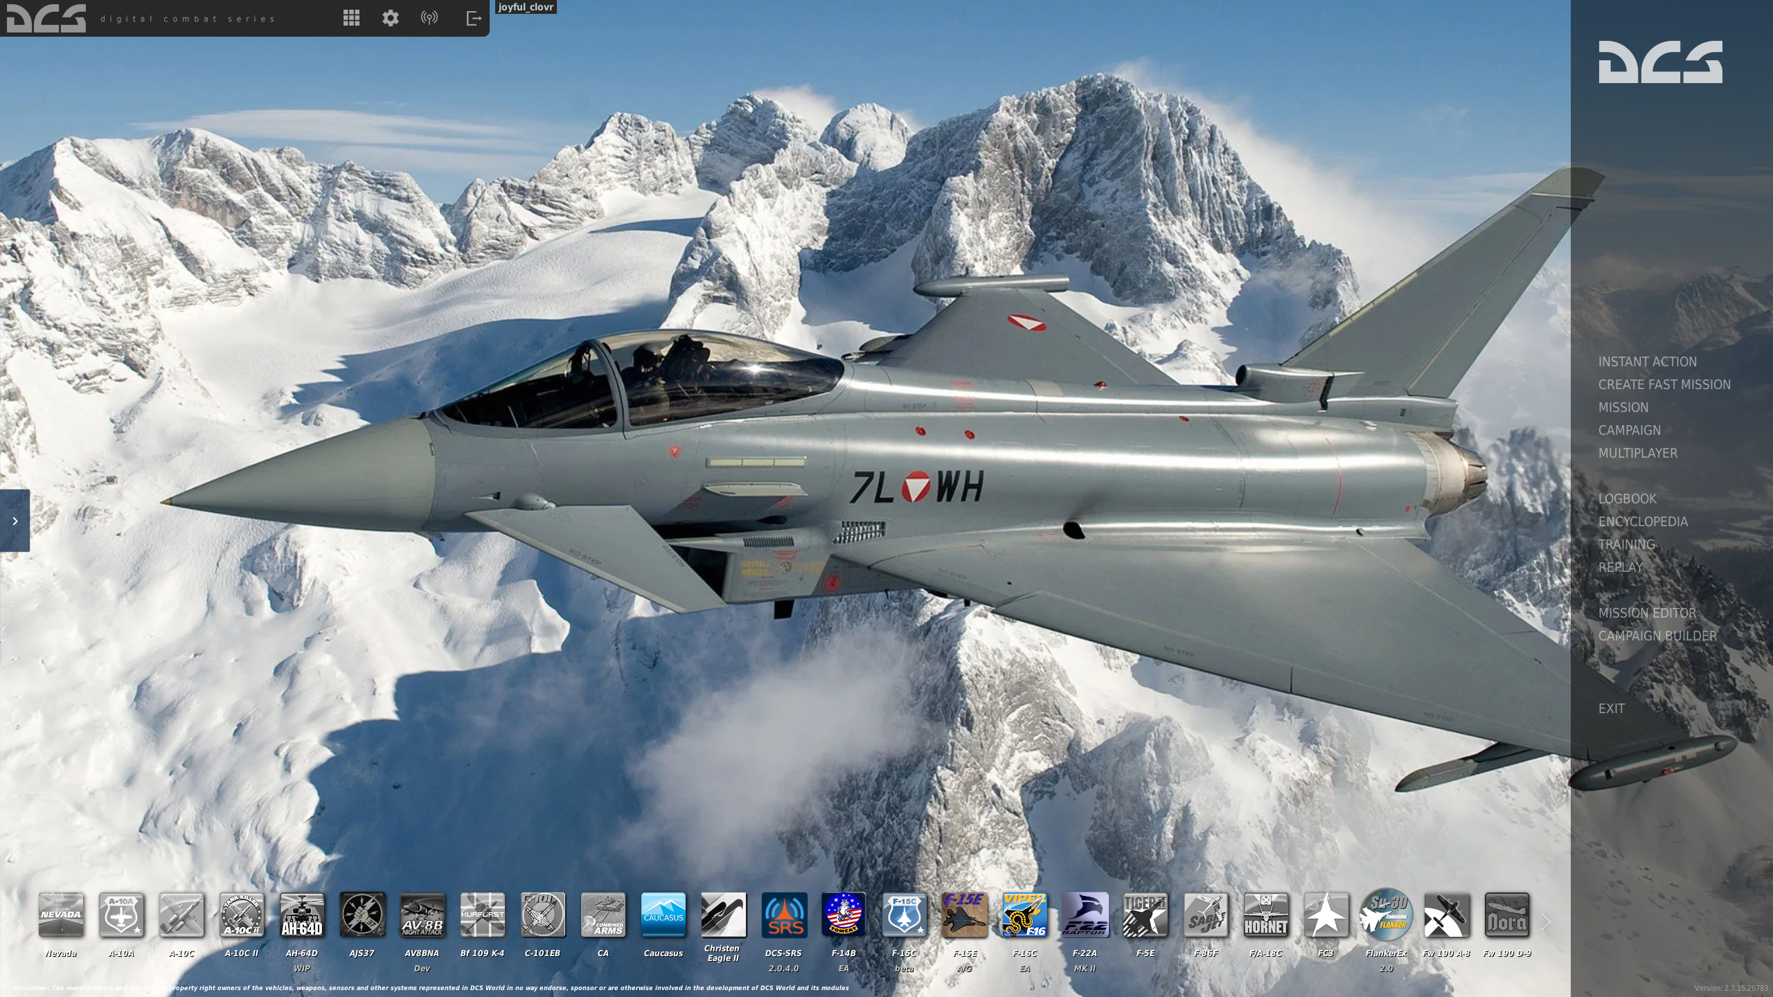Viewport: 1773px width, 997px height.
Task: Launch the CAMPAIGN BUILDER
Action: point(1657,636)
